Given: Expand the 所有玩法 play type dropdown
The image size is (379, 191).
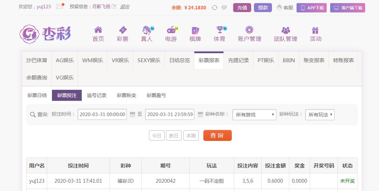Looking at the screenshot, I should 320,115.
